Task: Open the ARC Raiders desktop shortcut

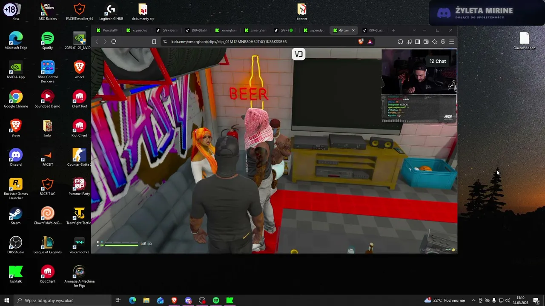Action: [47, 12]
